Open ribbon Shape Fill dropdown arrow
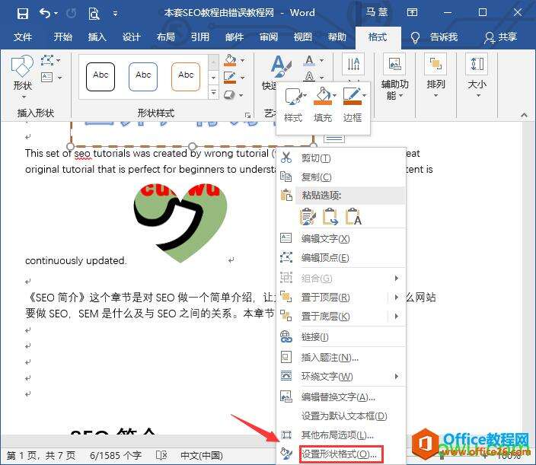Image resolution: width=536 pixels, height=465 pixels. 243,60
